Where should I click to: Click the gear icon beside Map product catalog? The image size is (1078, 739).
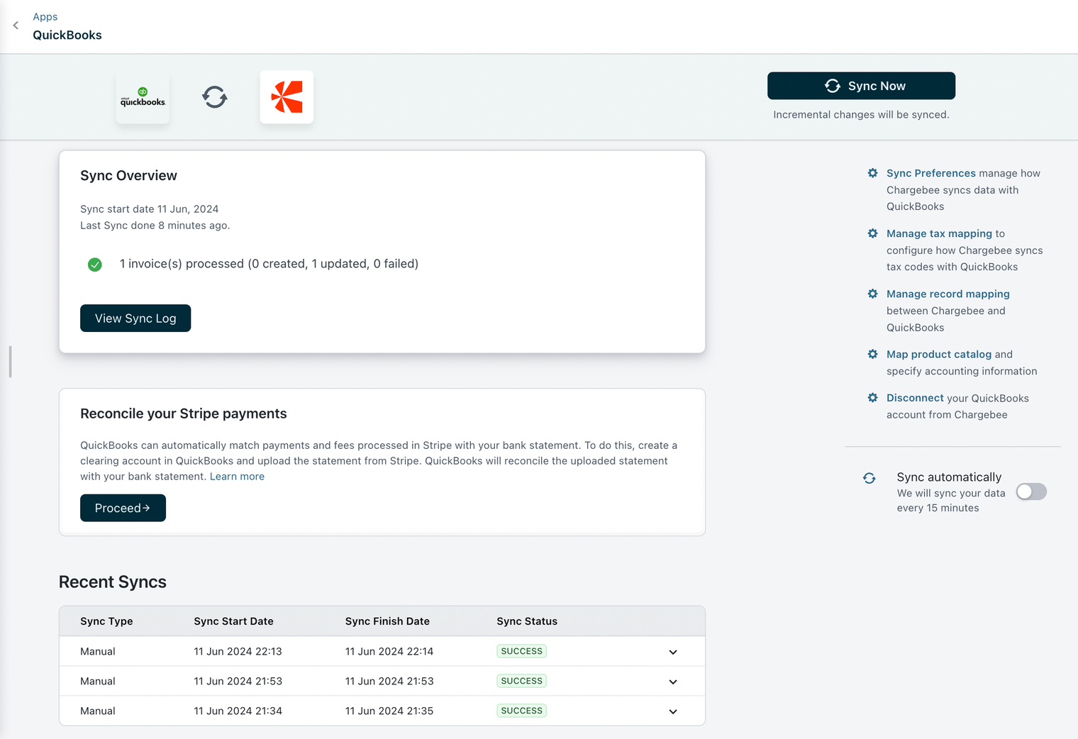(872, 354)
